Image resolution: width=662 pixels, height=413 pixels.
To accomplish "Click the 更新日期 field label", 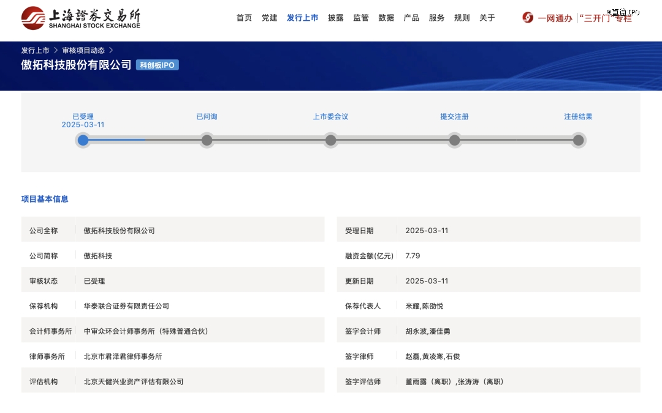I will tap(359, 281).
